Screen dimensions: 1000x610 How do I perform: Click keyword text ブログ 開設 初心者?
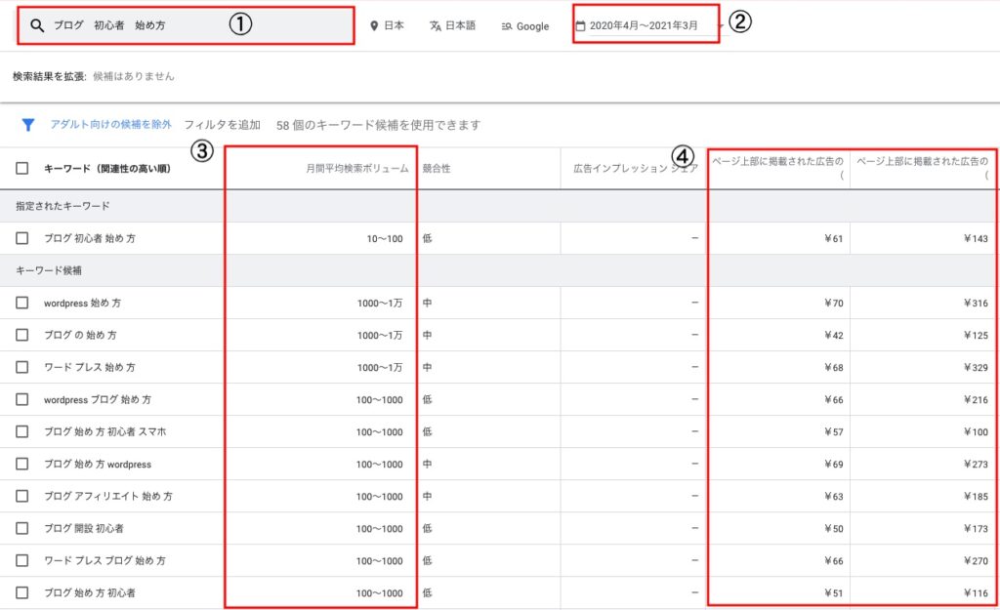84,528
